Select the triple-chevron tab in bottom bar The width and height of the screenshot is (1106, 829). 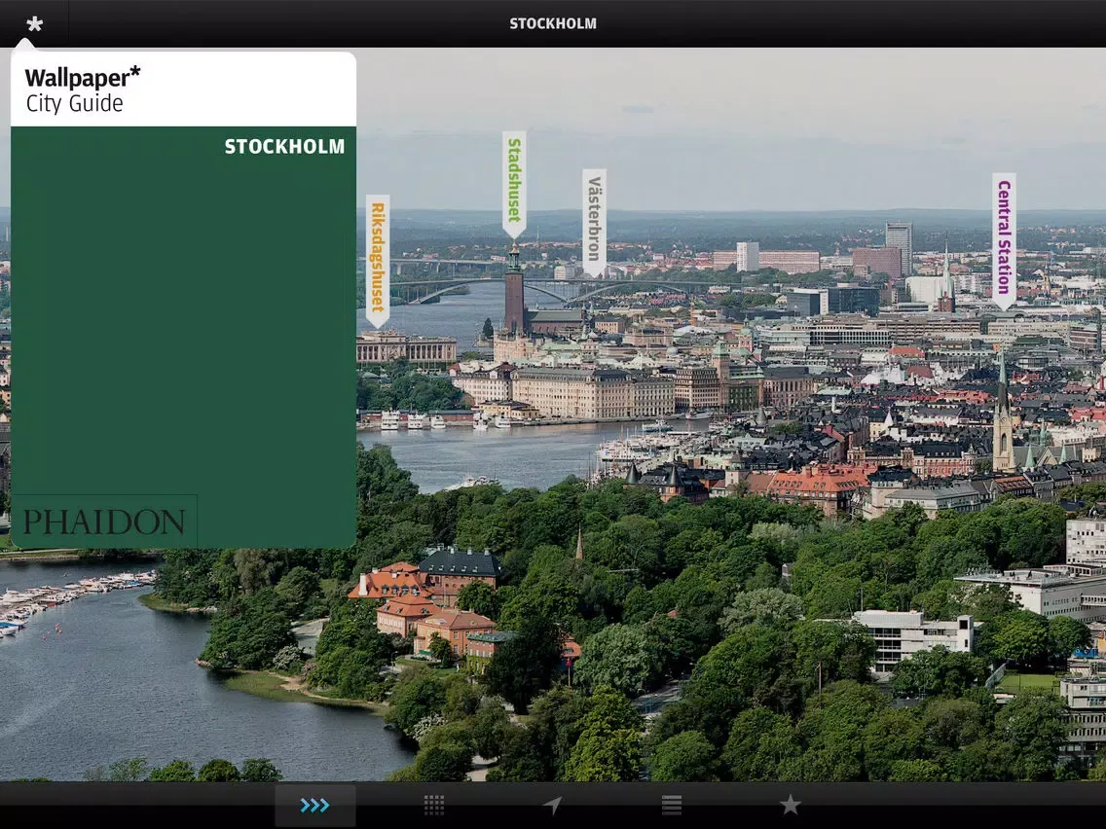314,805
